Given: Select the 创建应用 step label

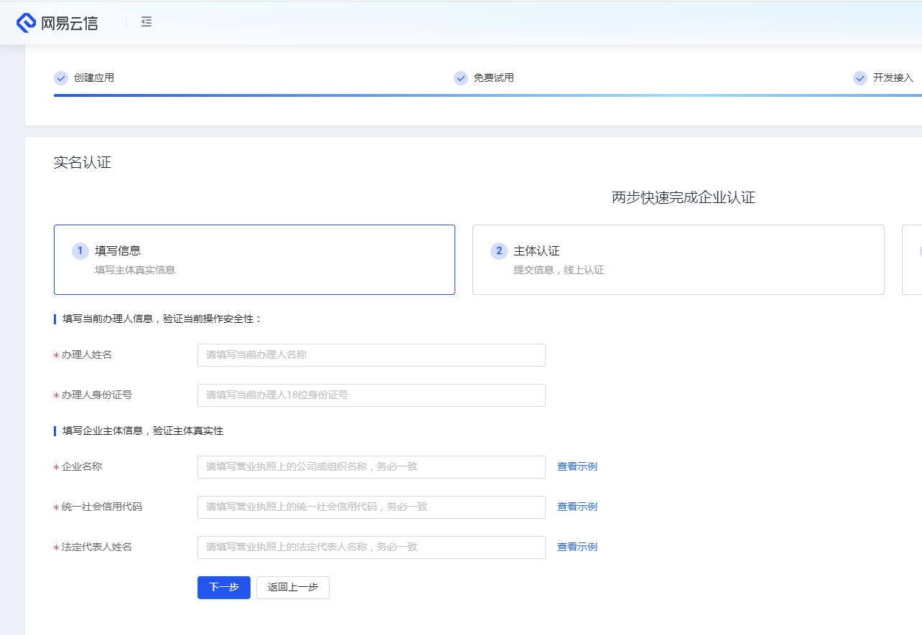Looking at the screenshot, I should pos(94,77).
